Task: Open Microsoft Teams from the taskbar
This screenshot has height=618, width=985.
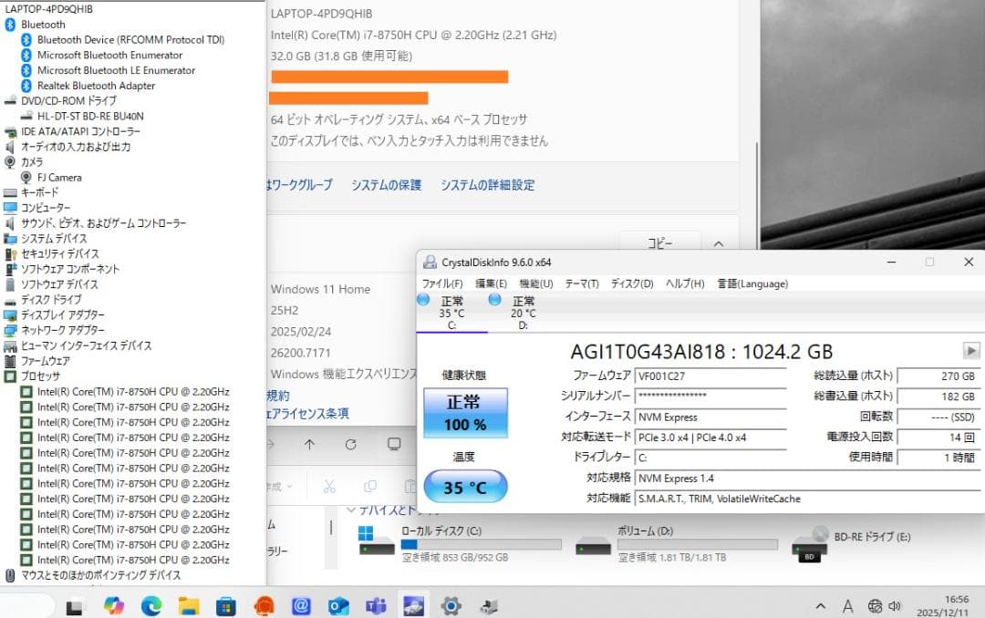Action: pyautogui.click(x=376, y=604)
